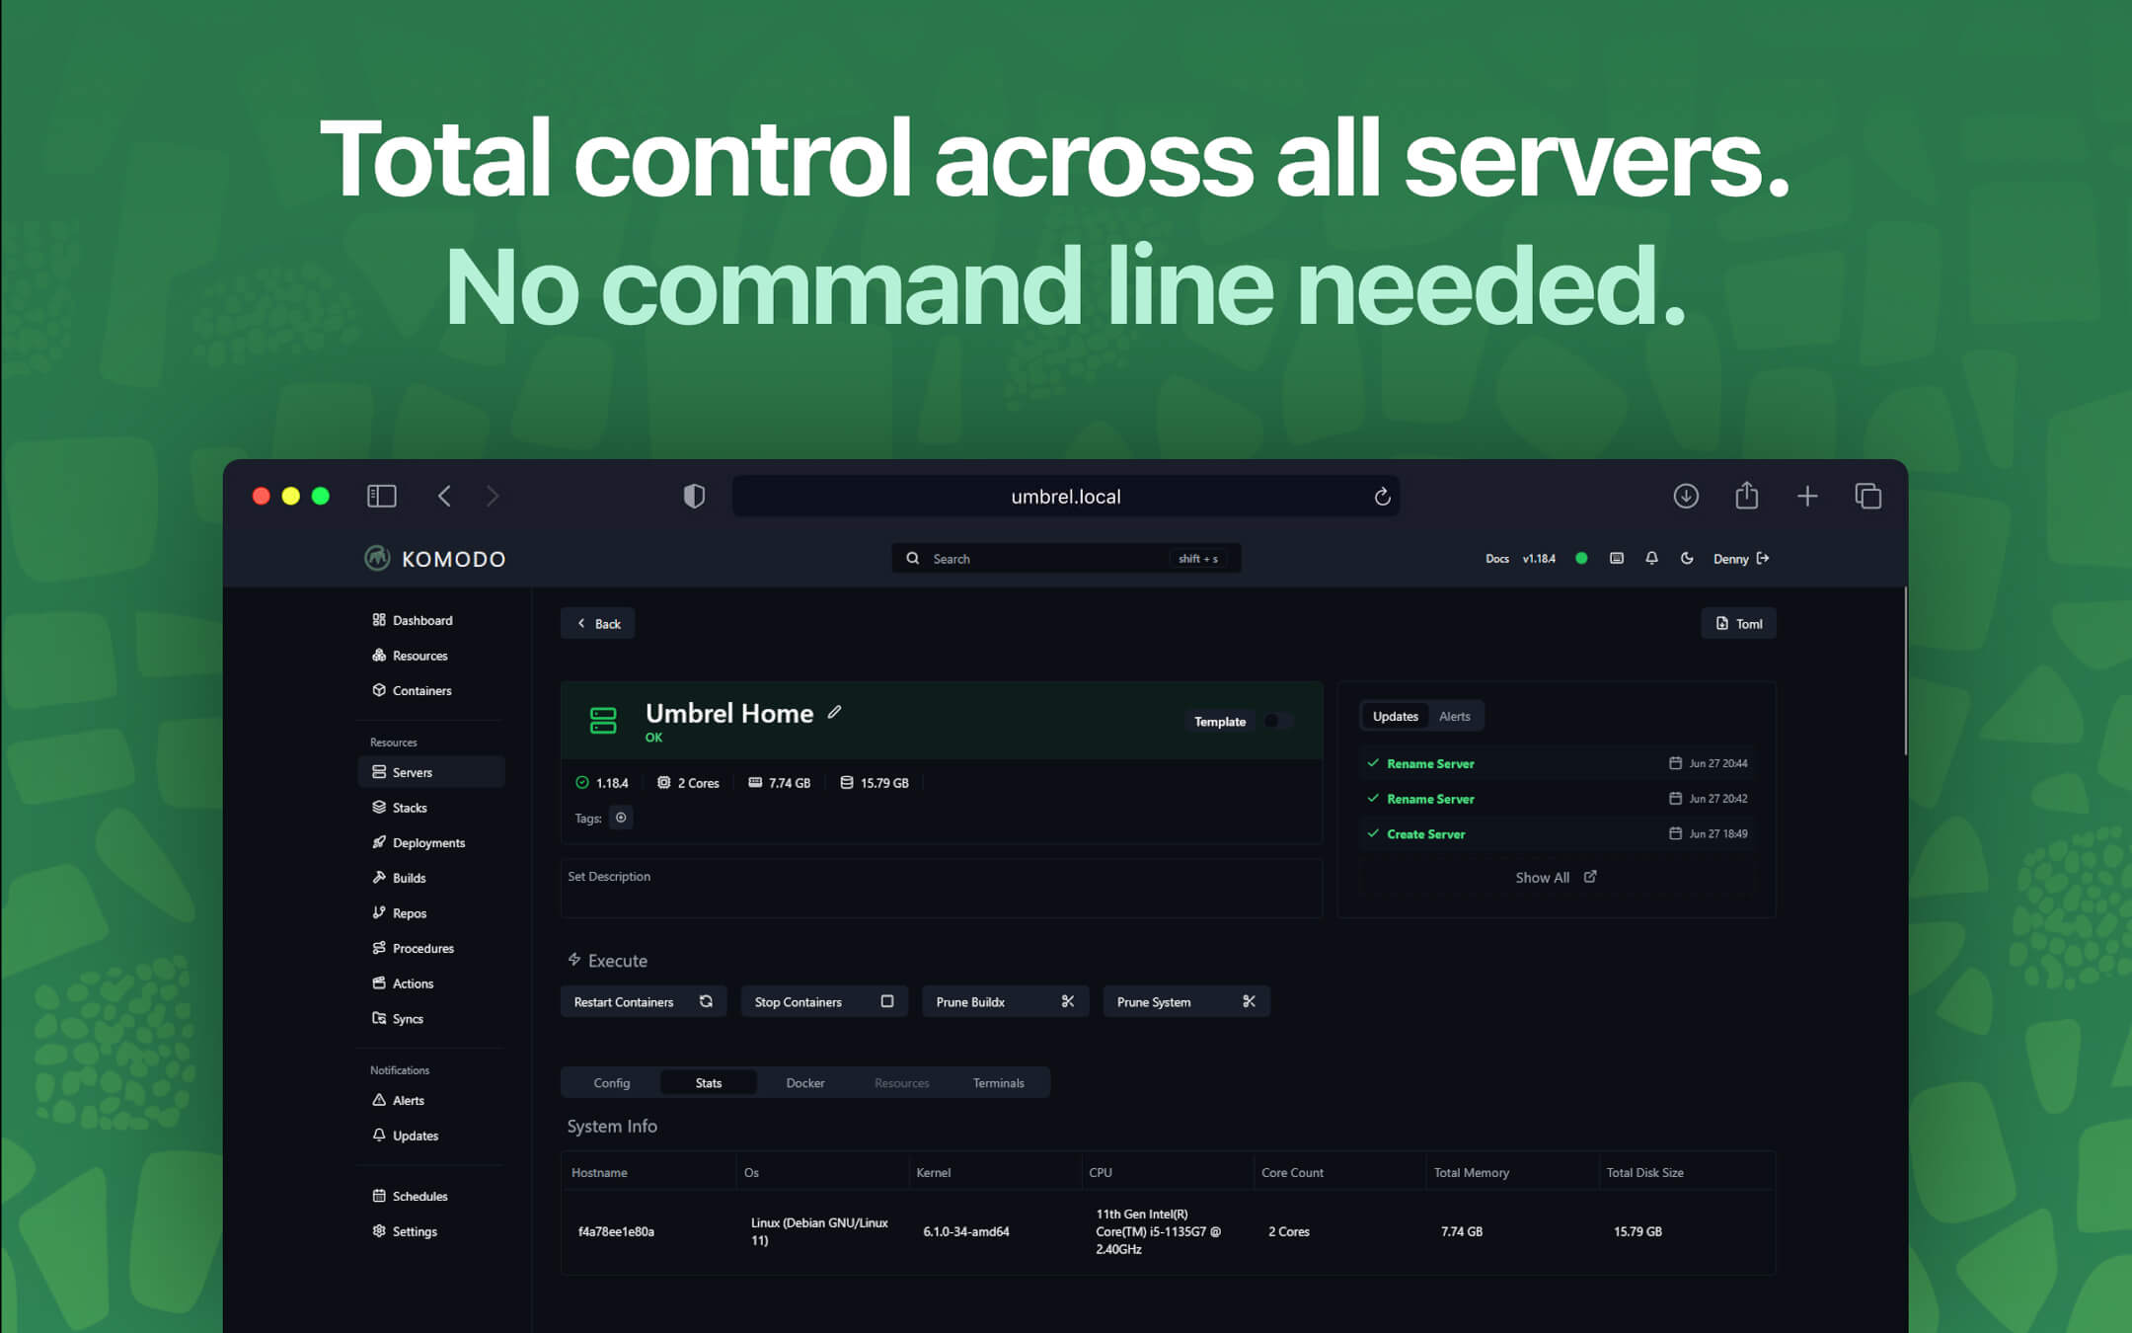
Task: Open the Deployments page
Action: tap(428, 842)
